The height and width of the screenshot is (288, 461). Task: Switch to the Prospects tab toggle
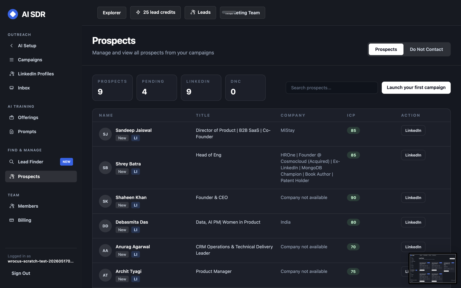[x=386, y=49]
